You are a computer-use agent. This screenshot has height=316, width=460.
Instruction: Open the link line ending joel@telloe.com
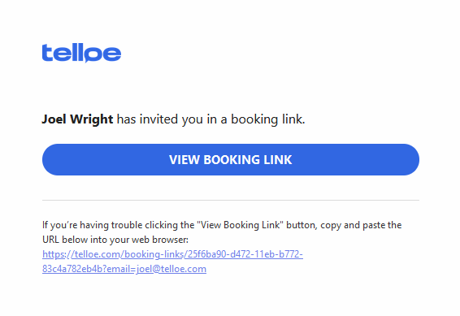(124, 269)
